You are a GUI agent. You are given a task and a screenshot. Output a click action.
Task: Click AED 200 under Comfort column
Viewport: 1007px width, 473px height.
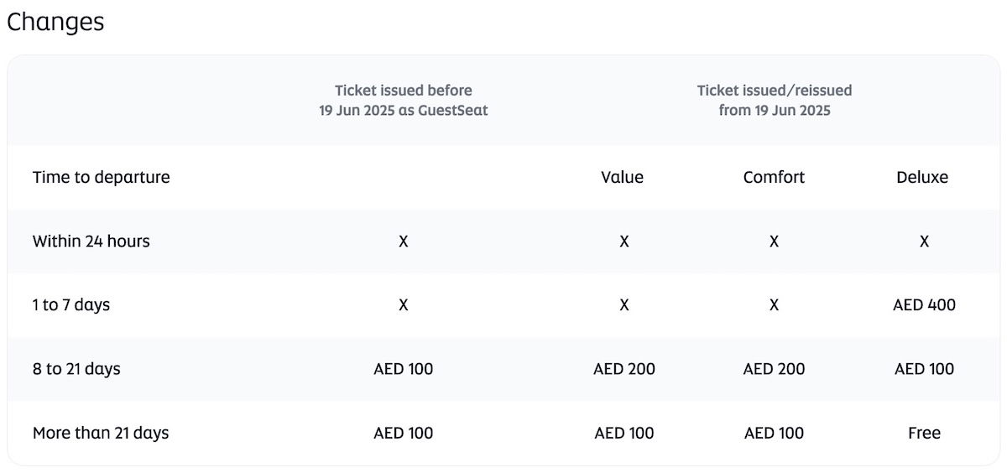774,369
